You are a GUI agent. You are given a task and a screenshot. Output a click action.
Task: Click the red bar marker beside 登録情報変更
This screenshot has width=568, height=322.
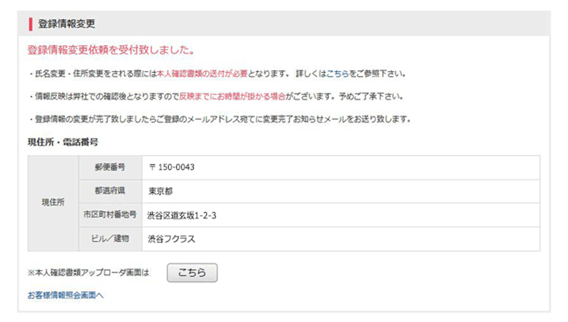[x=31, y=24]
